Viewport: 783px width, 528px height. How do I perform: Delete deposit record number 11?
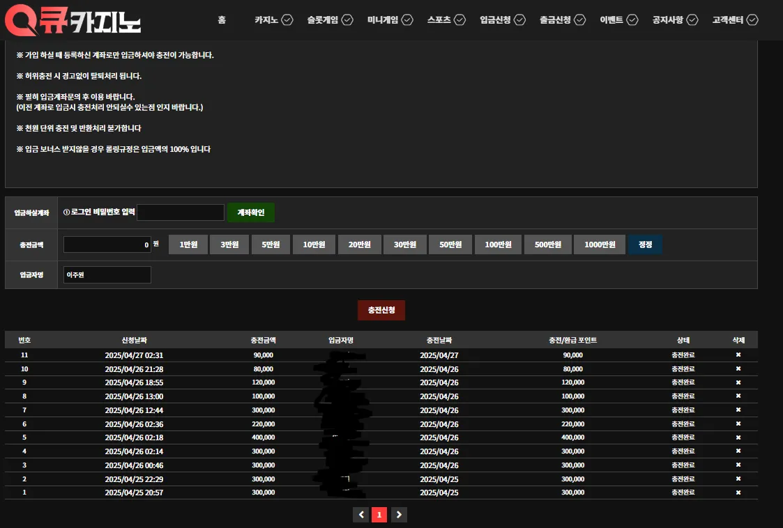738,355
